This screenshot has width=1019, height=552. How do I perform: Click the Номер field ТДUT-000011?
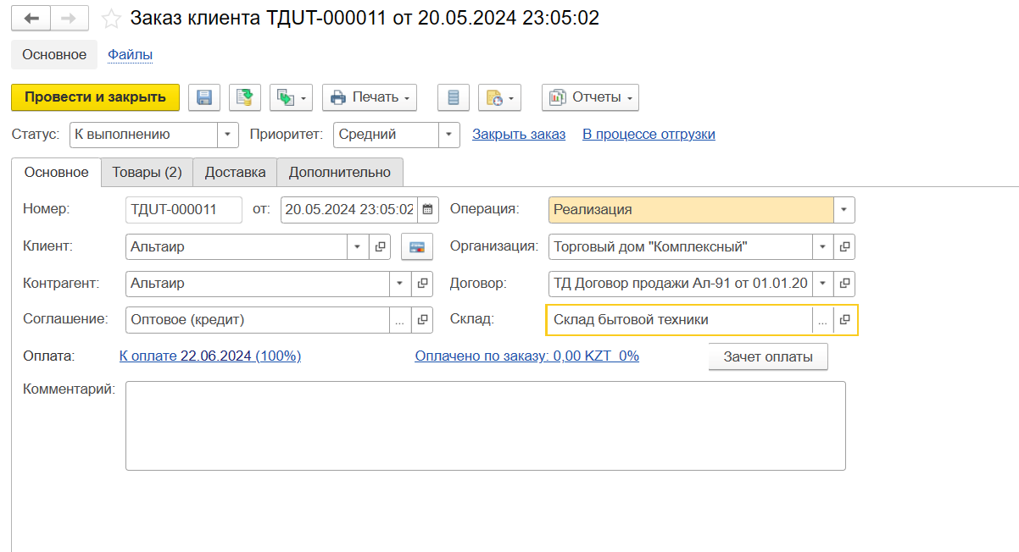point(184,209)
